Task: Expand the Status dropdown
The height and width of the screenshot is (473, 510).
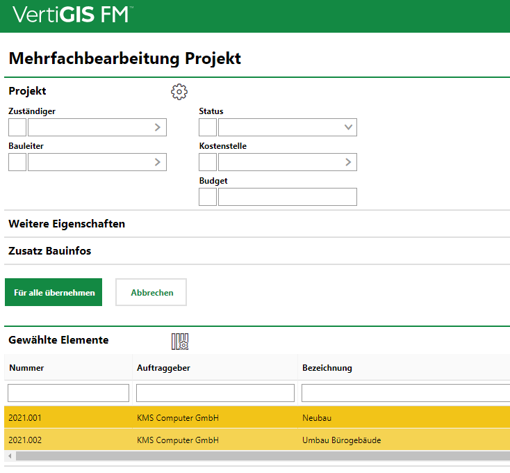Action: pyautogui.click(x=348, y=127)
